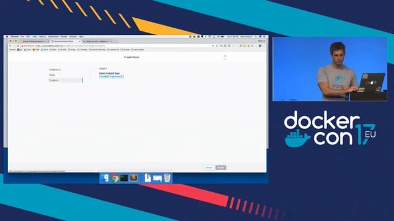
Task: Open Google Chrome from the dock
Action: pyautogui.click(x=115, y=178)
